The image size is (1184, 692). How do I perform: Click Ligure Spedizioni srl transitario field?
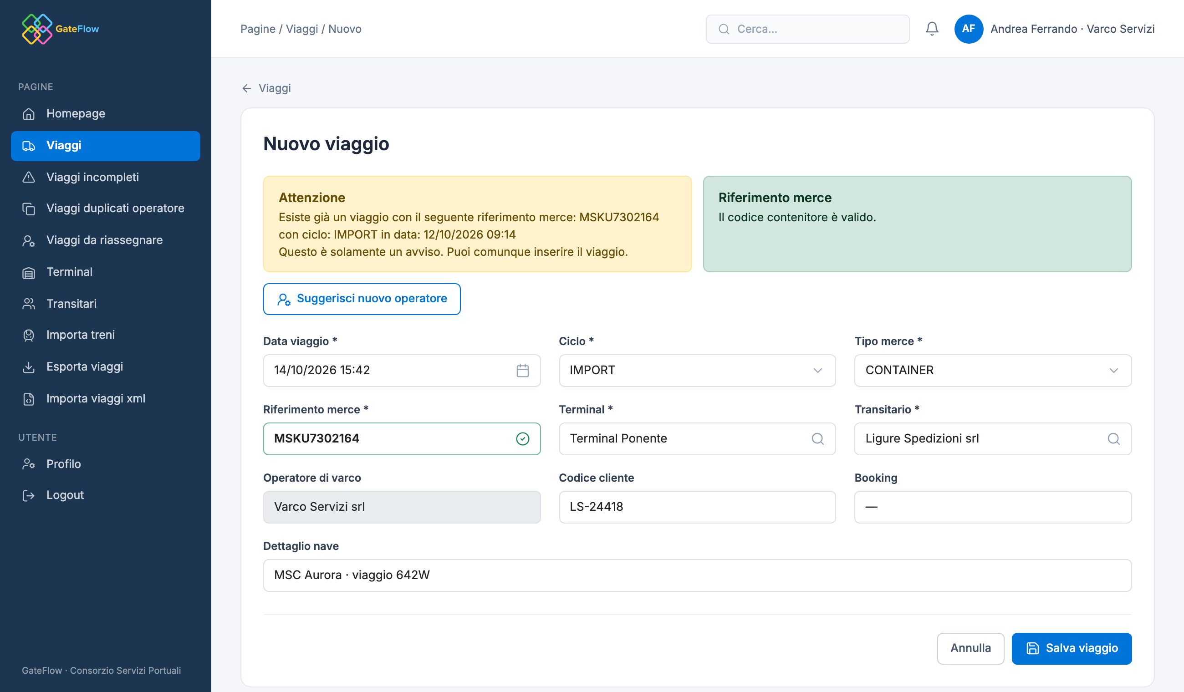992,438
